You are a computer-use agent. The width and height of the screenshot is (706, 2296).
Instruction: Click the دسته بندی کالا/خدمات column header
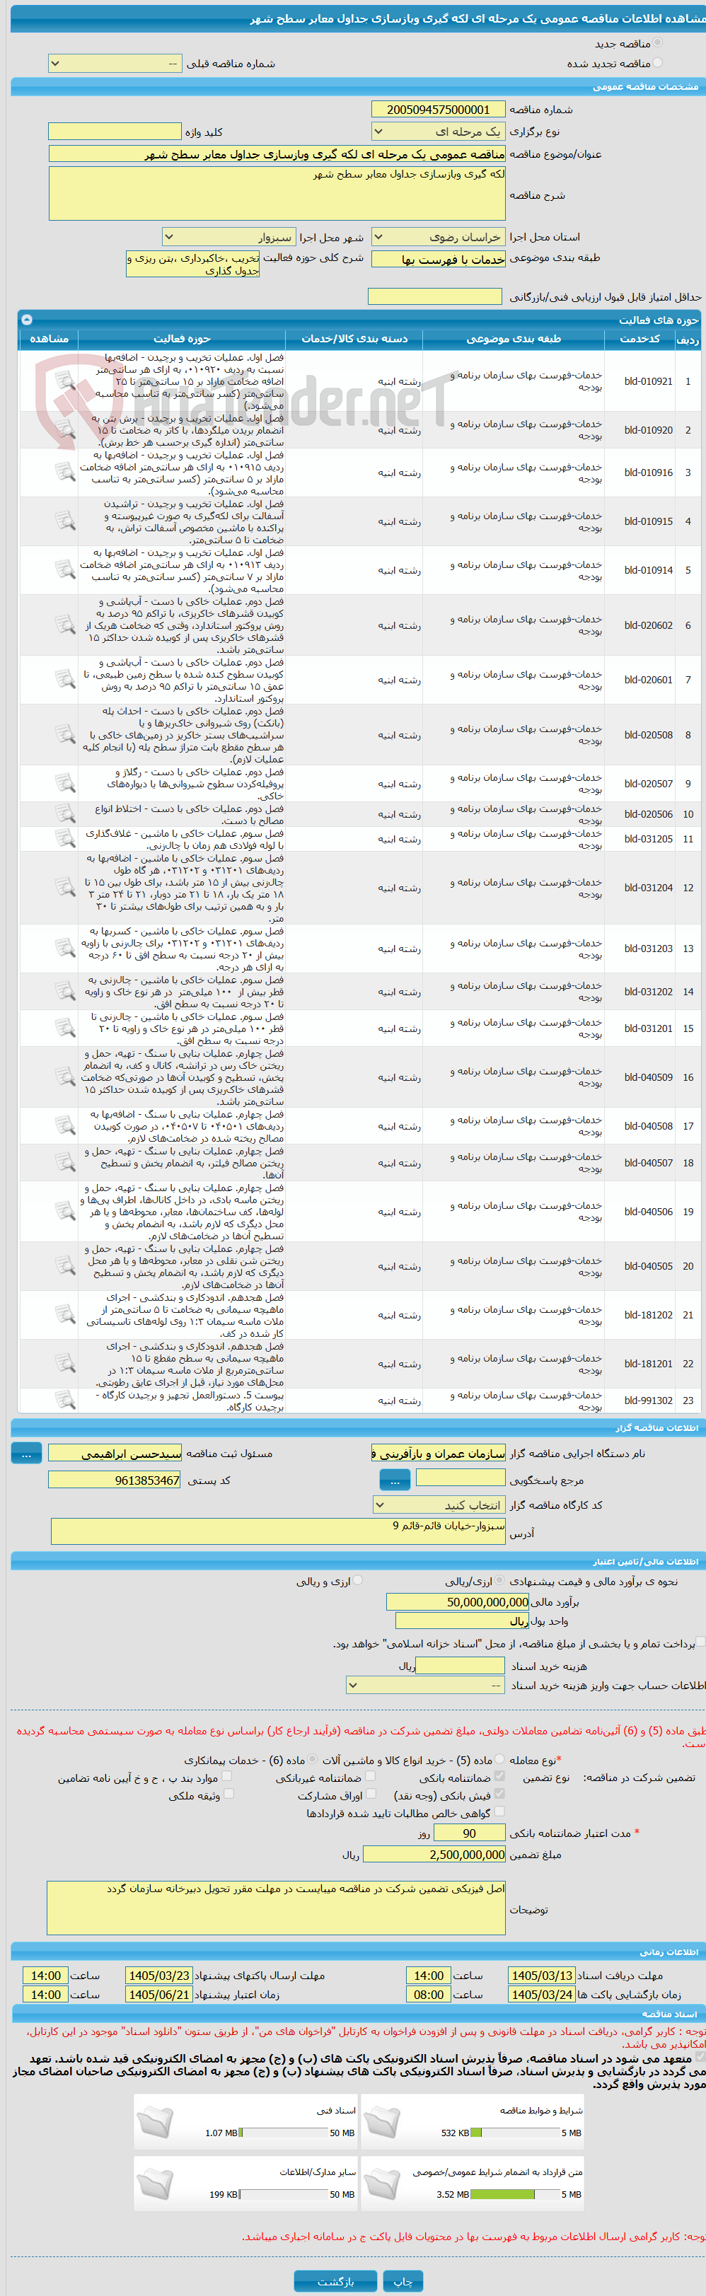coord(354,339)
